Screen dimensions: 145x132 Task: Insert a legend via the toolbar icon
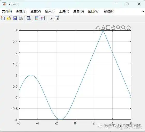(43, 18)
